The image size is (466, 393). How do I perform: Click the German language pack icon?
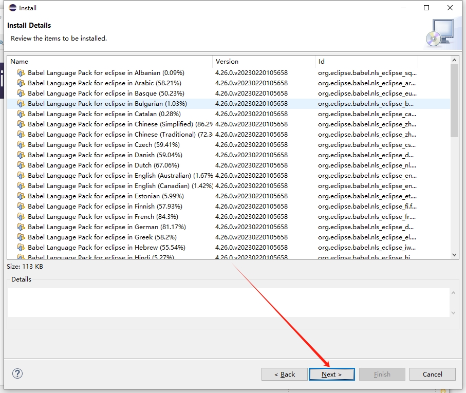click(x=21, y=227)
